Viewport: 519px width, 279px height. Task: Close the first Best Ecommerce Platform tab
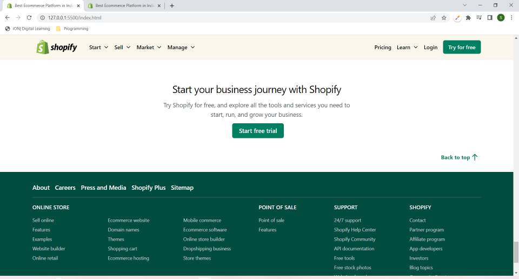[78, 5]
